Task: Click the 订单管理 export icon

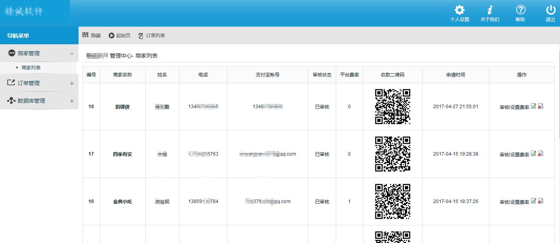Action: pos(11,83)
